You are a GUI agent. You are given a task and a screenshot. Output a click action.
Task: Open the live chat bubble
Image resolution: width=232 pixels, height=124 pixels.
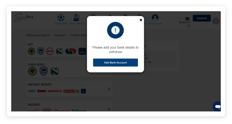(x=217, y=106)
